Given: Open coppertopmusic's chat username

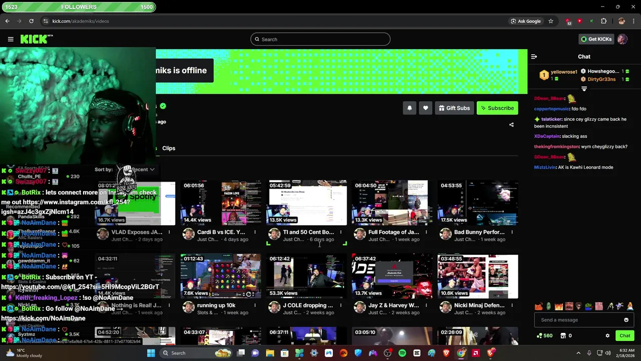Looking at the screenshot, I should tap(551, 109).
